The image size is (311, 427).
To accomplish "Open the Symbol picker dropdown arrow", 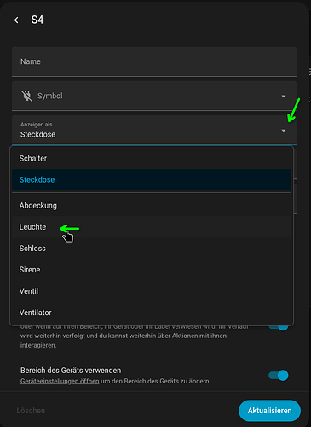I will [x=283, y=97].
